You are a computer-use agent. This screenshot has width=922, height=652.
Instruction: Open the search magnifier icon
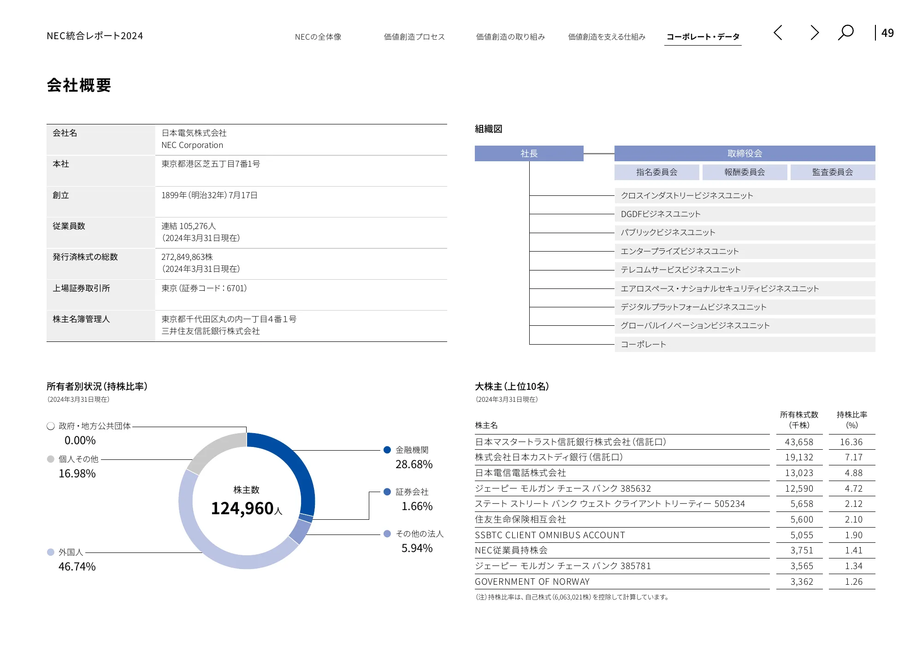pyautogui.click(x=846, y=33)
